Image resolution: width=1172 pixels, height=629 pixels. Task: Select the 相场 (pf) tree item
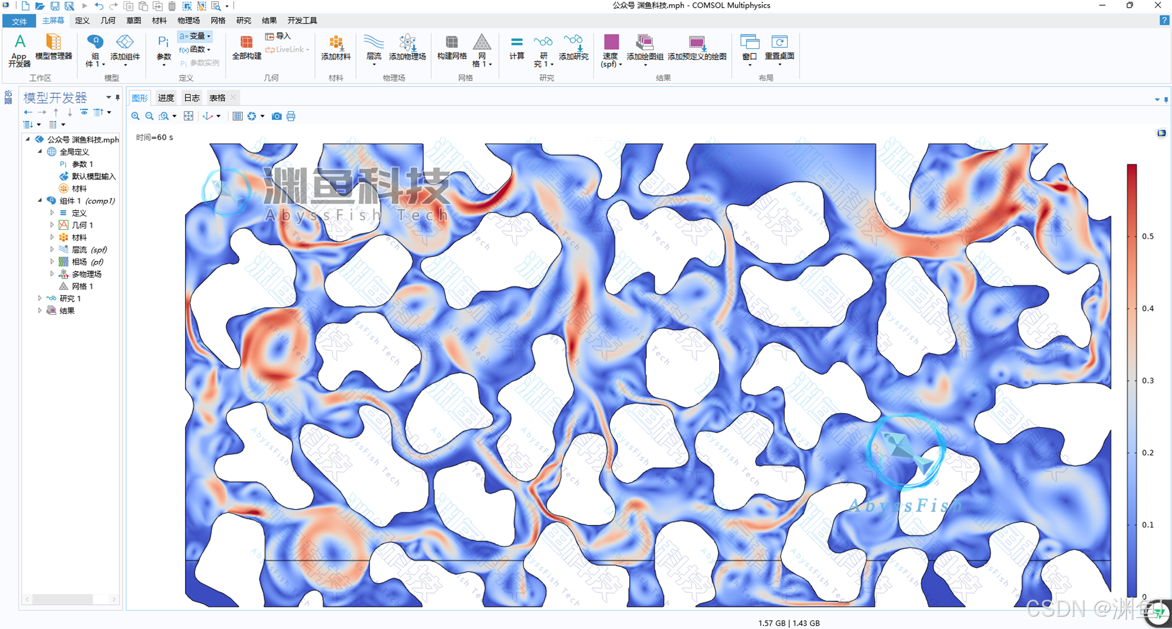[x=81, y=261]
